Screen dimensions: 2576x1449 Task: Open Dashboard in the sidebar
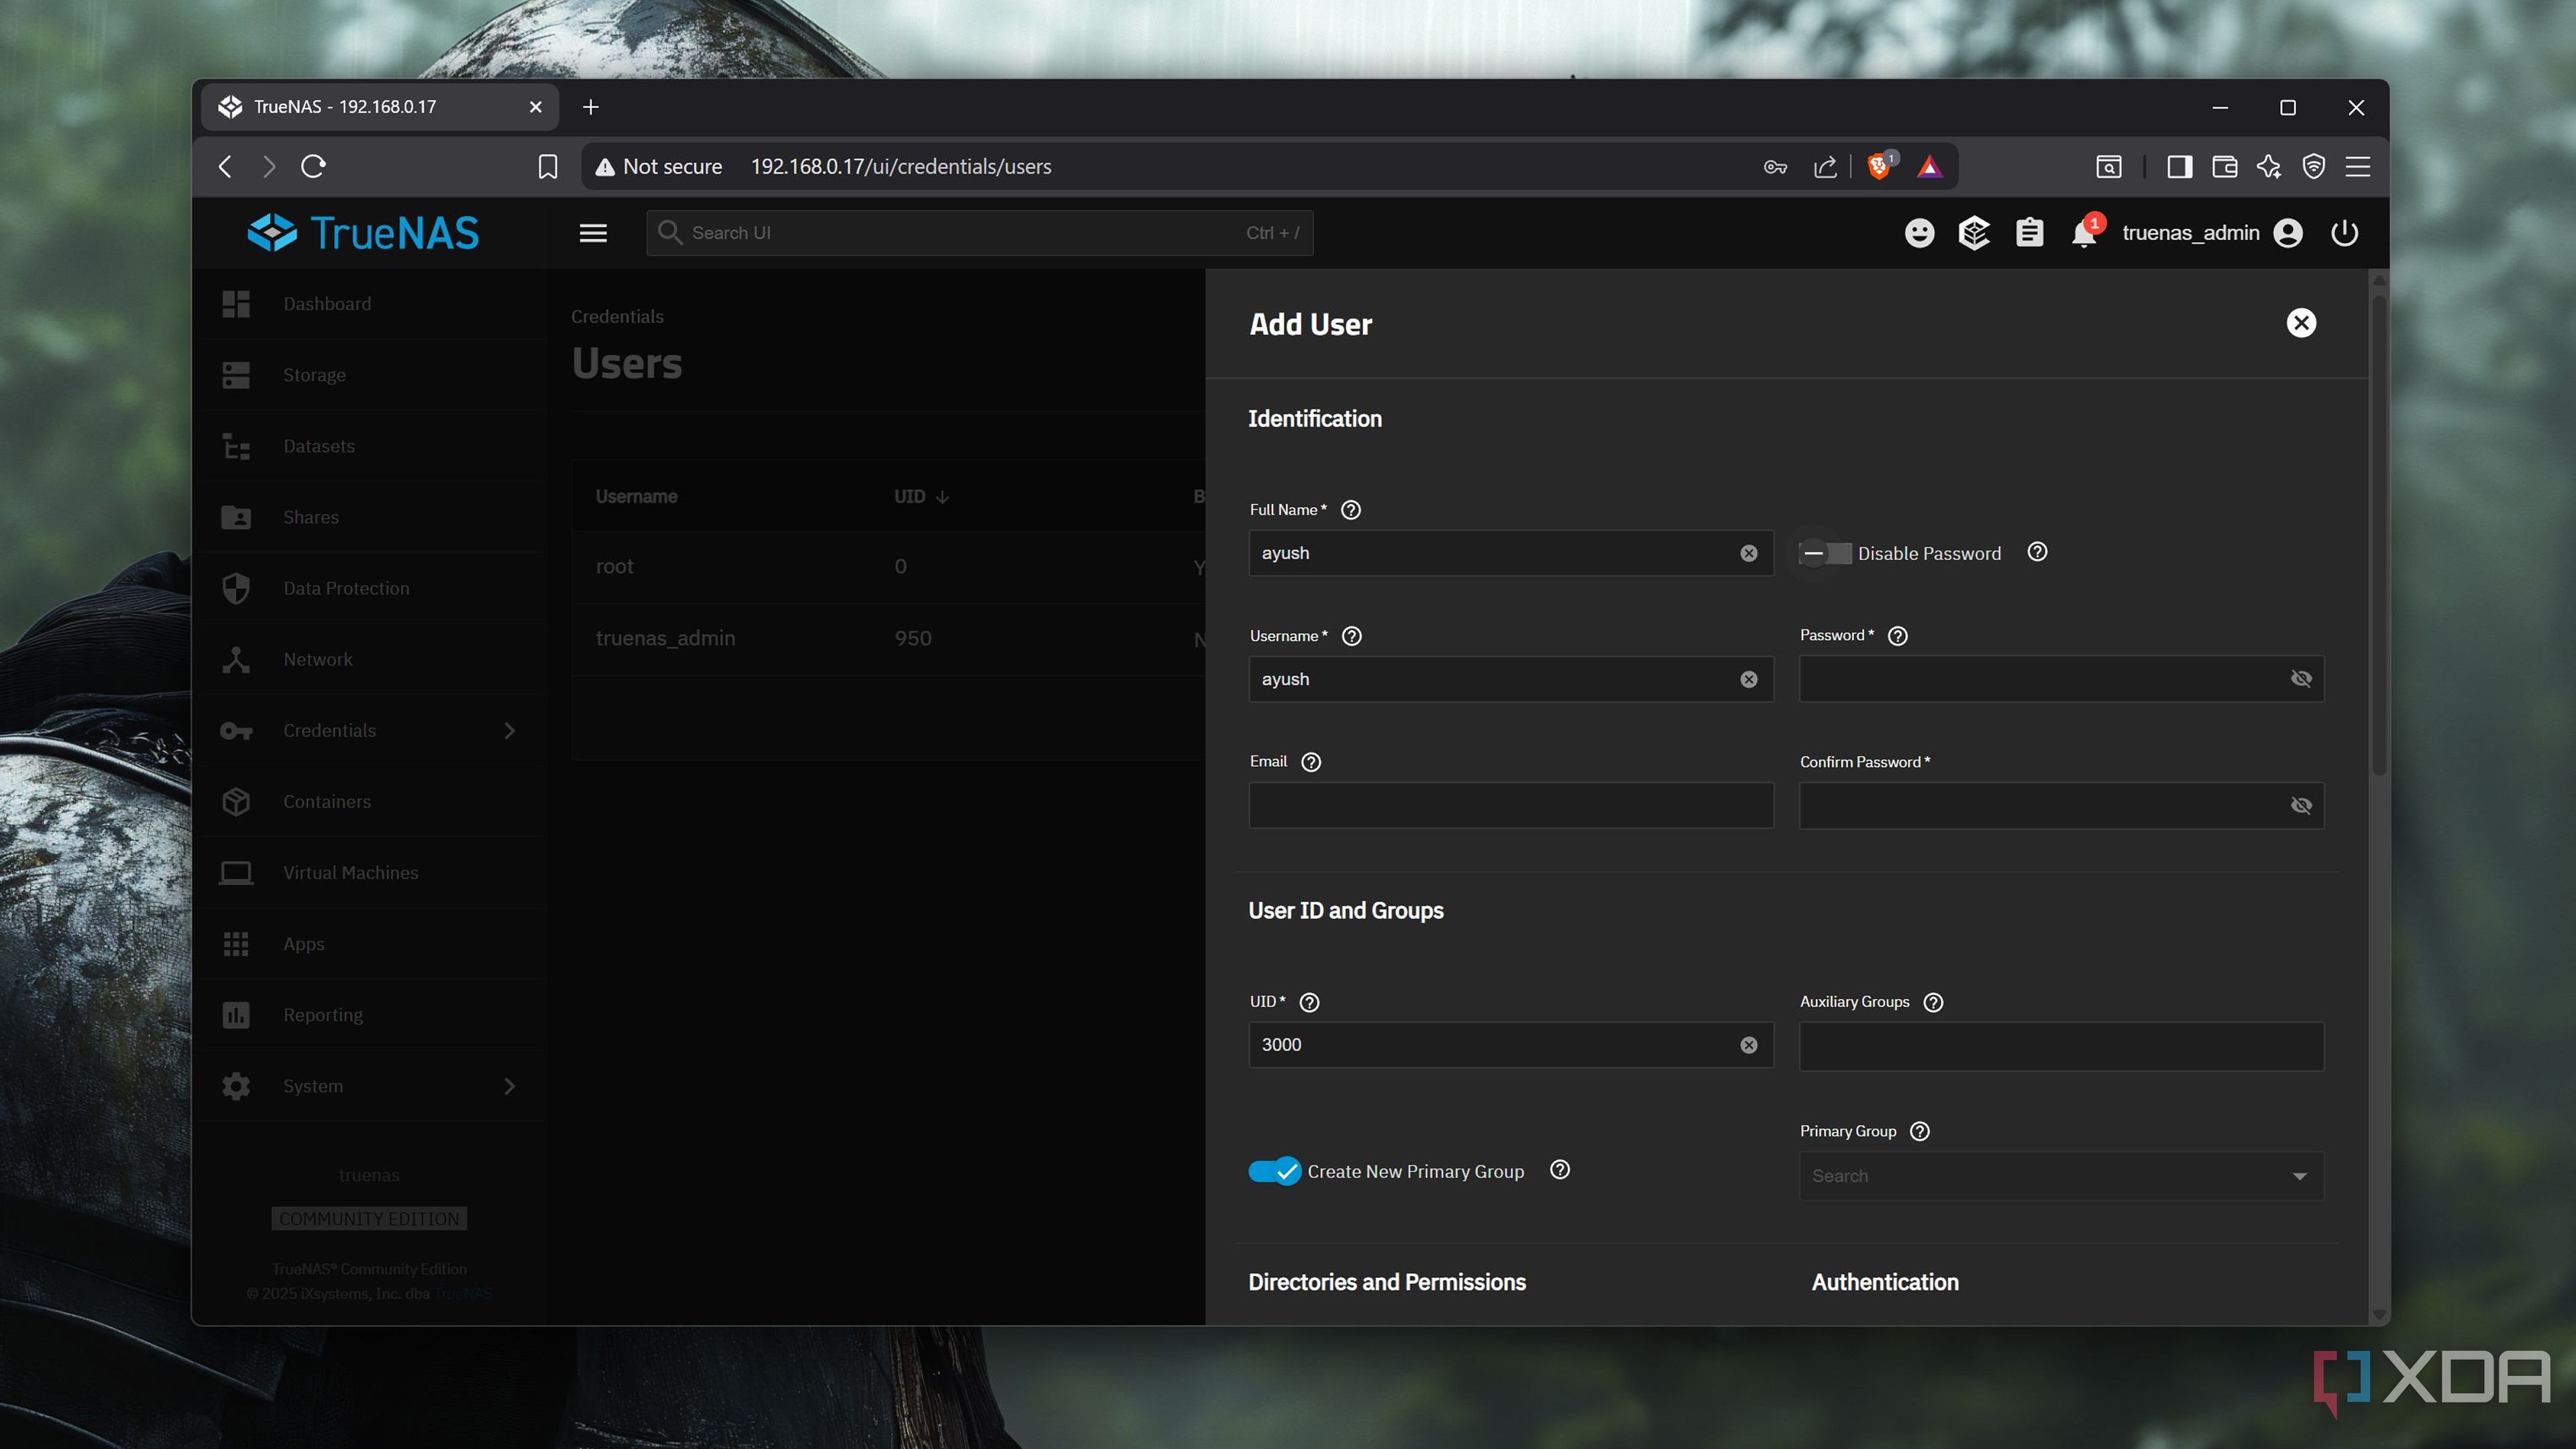coord(370,304)
